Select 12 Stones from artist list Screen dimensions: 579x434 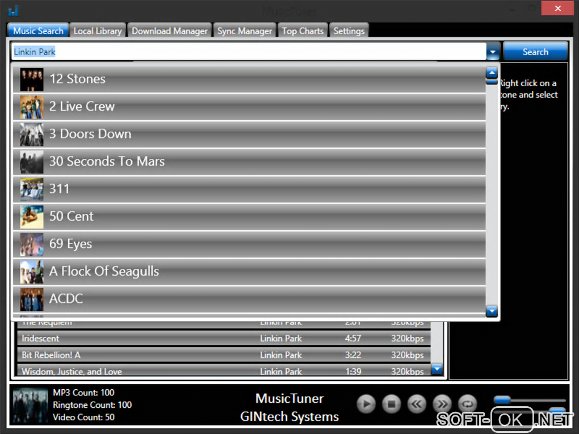[x=249, y=79]
